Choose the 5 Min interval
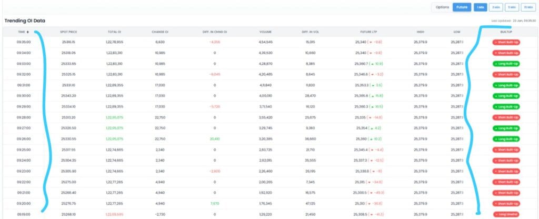Image resolution: width=539 pixels, height=219 pixels. 512,7
